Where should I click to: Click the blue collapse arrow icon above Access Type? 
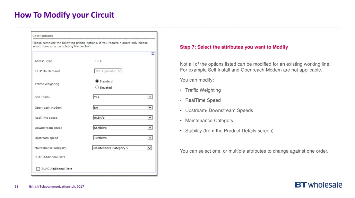click(x=153, y=54)
